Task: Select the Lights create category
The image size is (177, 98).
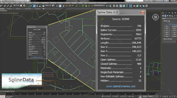Action: click(x=168, y=16)
